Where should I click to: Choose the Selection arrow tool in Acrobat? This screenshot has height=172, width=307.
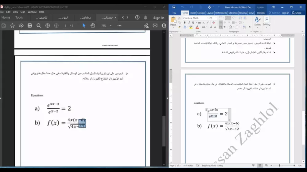pyautogui.click(x=84, y=26)
